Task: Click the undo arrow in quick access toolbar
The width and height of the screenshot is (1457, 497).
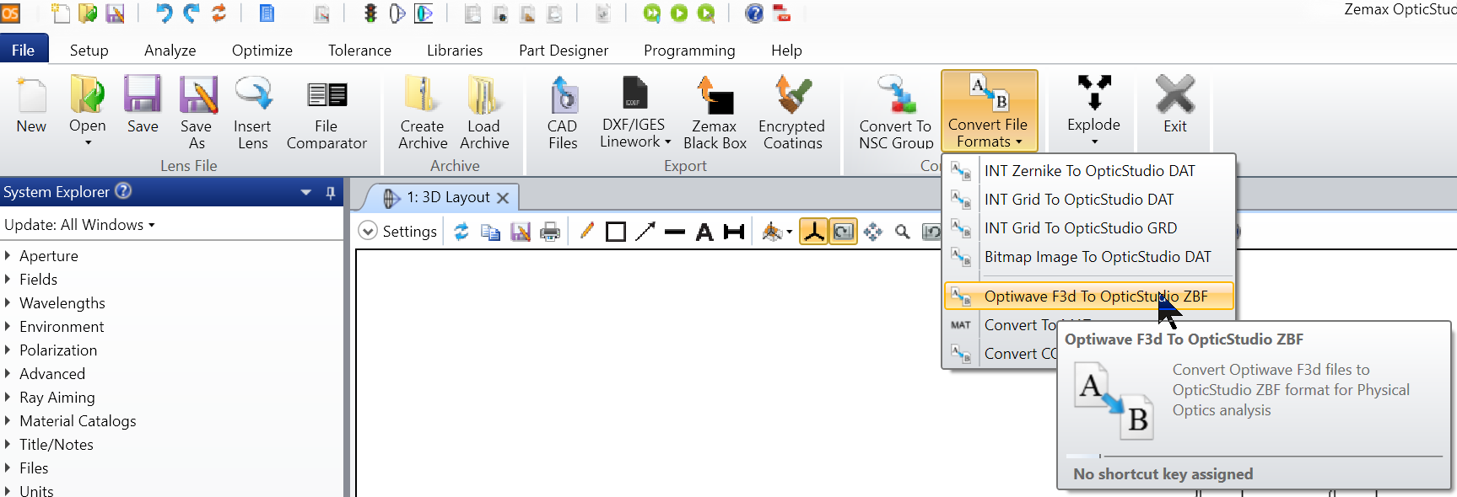Action: click(164, 13)
